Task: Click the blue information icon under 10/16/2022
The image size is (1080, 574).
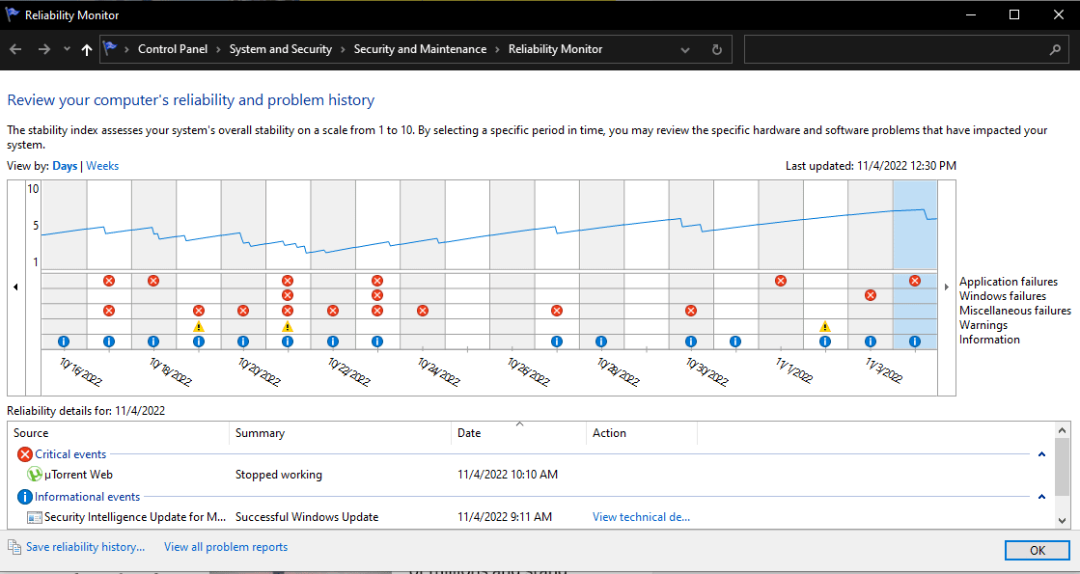Action: click(x=64, y=342)
